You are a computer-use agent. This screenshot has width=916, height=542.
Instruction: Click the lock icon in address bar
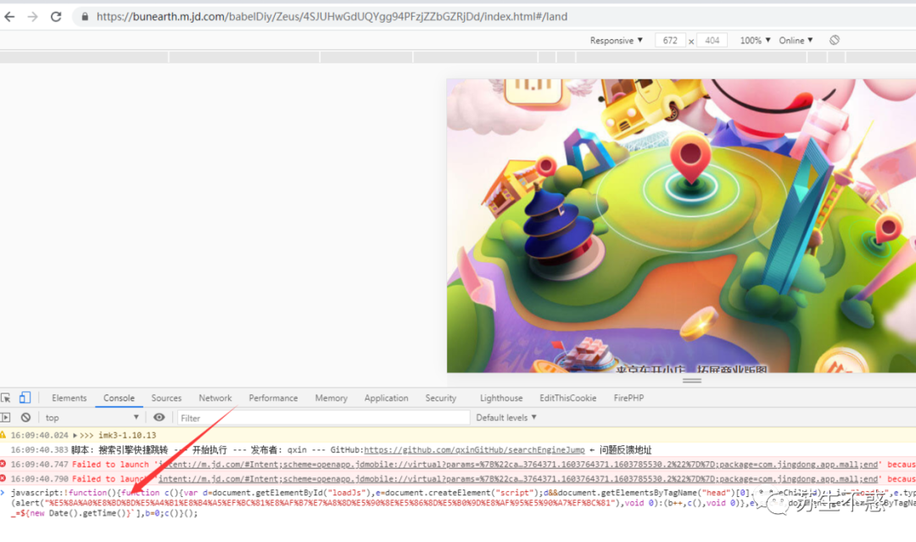(x=85, y=17)
